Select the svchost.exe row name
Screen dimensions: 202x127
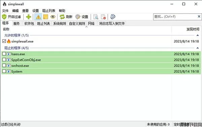[x=20, y=66]
